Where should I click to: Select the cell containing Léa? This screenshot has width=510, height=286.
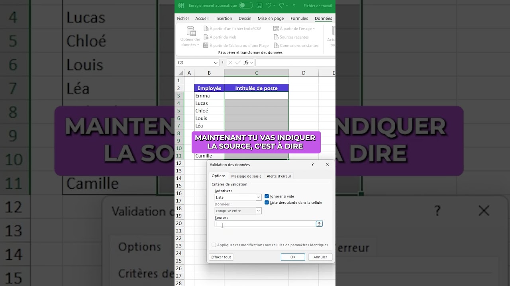[209, 126]
